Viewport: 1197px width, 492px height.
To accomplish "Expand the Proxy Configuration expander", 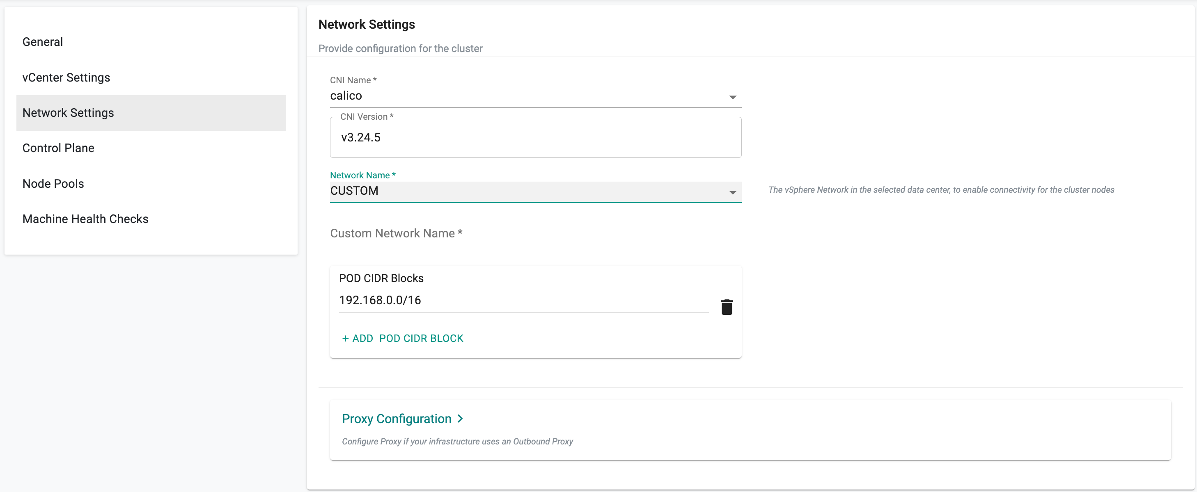I will point(403,419).
